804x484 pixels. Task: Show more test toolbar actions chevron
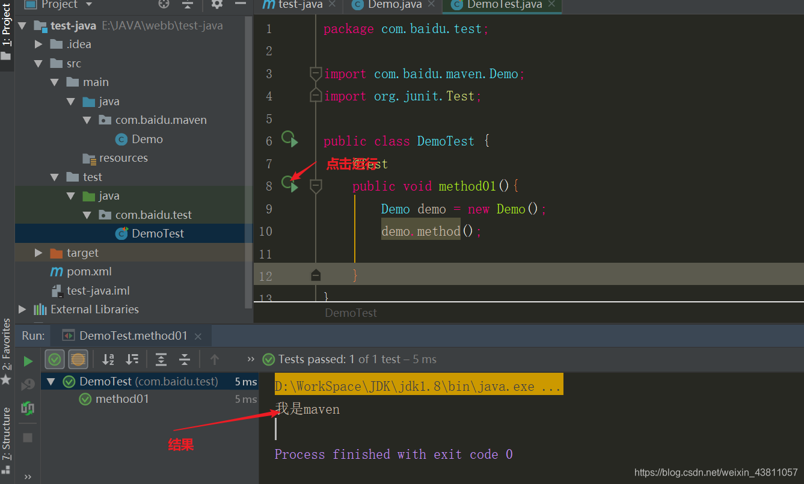click(251, 360)
